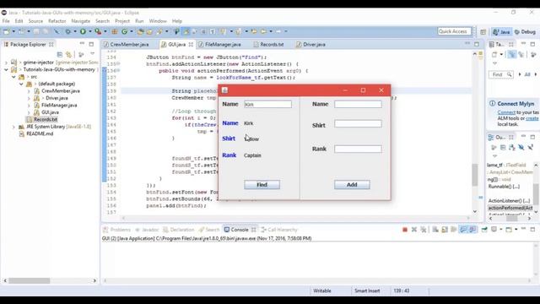Expand the grime-injector project
540x304 pixels.
click(6, 62)
